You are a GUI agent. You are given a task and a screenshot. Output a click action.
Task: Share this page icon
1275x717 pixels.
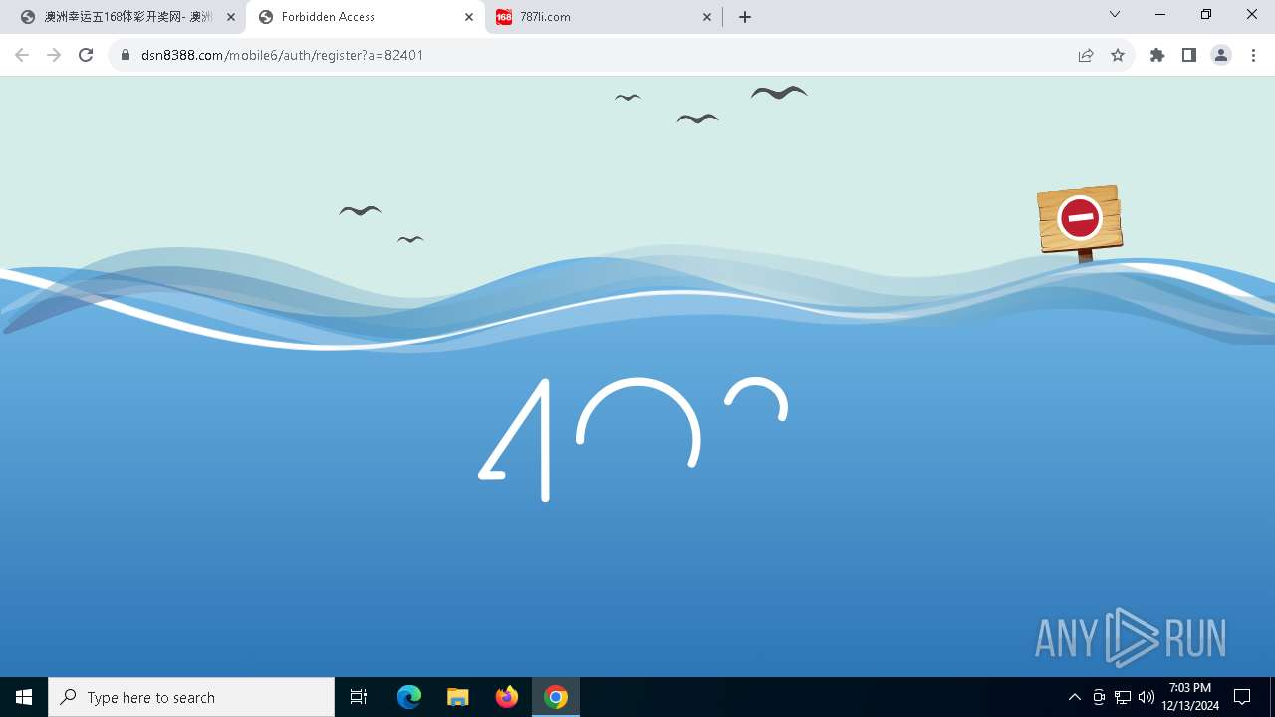pyautogui.click(x=1086, y=55)
